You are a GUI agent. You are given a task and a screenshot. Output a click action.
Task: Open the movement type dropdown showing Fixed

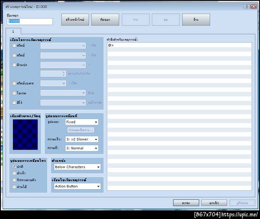coord(82,122)
